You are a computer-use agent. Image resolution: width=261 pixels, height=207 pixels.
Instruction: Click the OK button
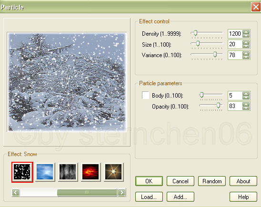click(x=149, y=181)
